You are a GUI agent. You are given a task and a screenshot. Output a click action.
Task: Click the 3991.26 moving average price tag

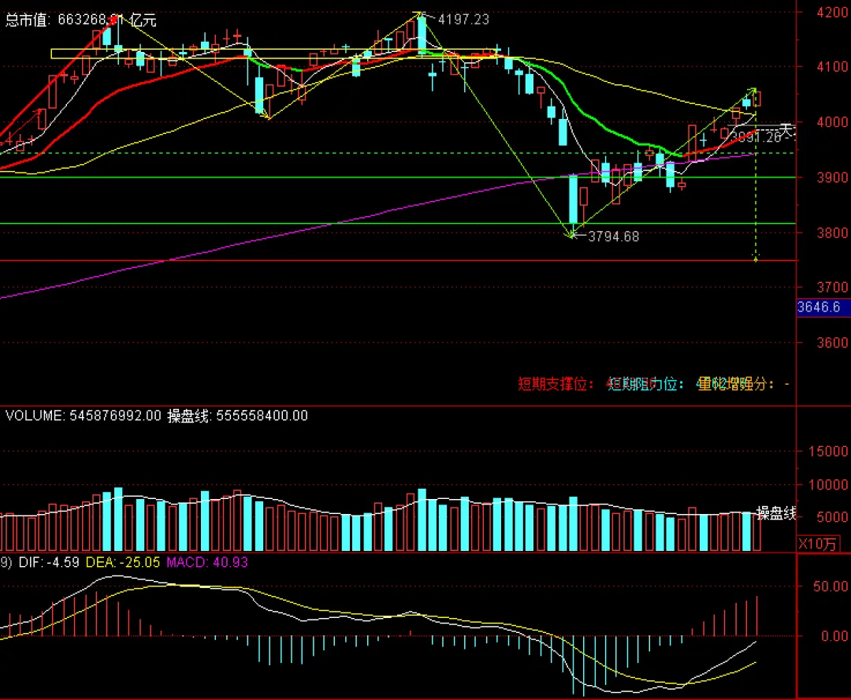(756, 137)
